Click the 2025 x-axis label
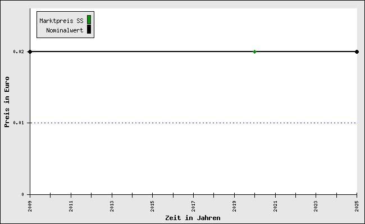 357,206
